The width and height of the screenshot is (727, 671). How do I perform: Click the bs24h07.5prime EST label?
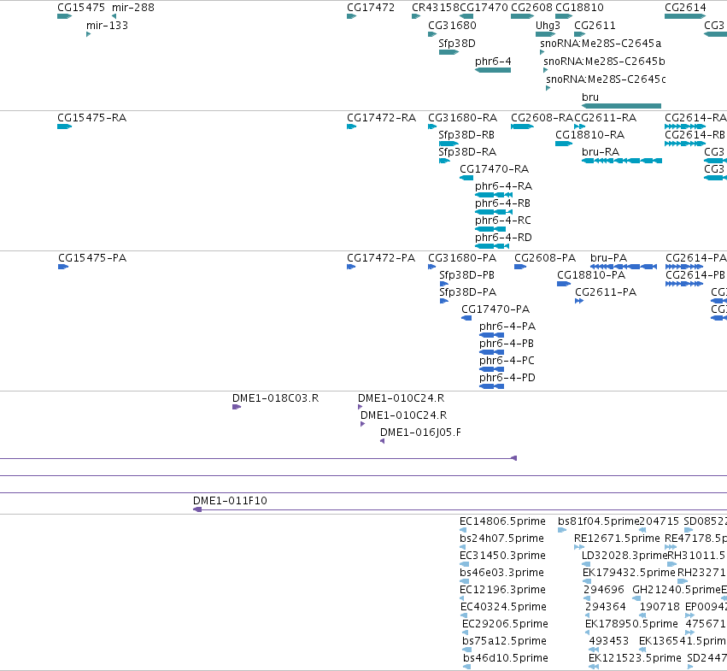pyautogui.click(x=501, y=539)
